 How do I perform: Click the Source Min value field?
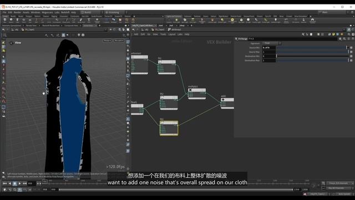click(268, 48)
